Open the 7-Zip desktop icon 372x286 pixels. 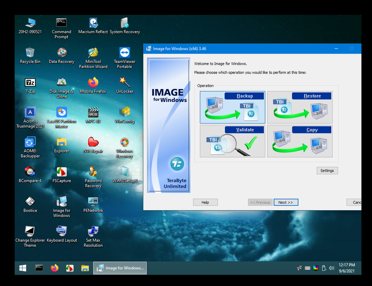pyautogui.click(x=30, y=85)
